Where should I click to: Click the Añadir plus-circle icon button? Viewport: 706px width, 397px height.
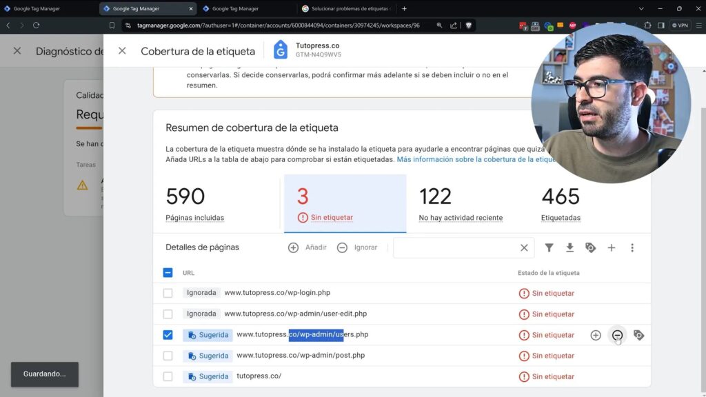(x=293, y=247)
